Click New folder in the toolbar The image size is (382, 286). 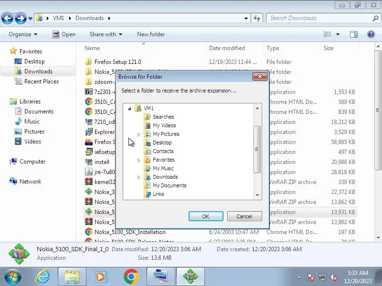[151, 34]
